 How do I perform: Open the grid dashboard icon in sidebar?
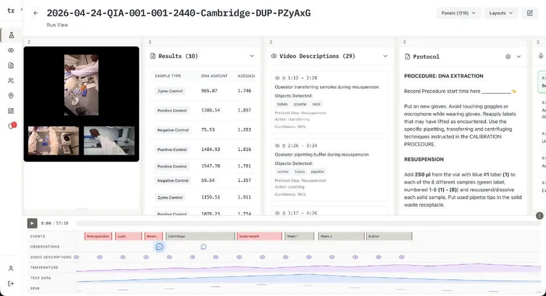click(x=11, y=111)
